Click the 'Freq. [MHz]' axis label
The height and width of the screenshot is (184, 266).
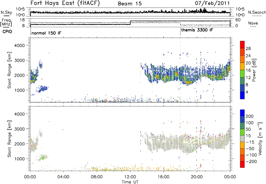tap(6, 22)
